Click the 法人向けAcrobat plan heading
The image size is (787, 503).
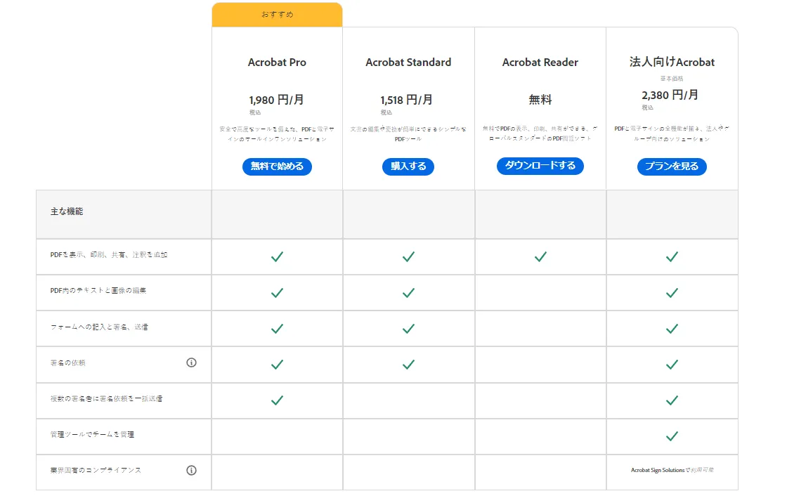[672, 62]
